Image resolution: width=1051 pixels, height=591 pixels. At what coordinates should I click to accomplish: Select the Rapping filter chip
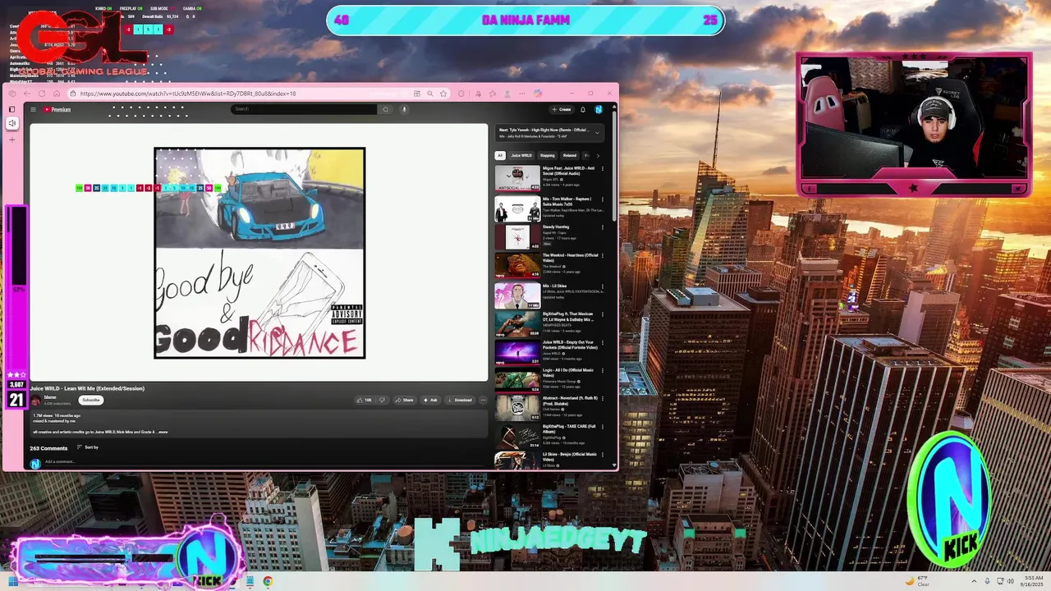coord(548,155)
